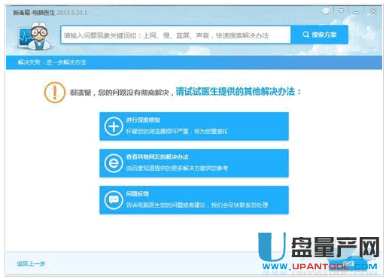The height and width of the screenshot is (279, 389).
Task: Minimize the 电脑医生 window
Action: click(356, 12)
